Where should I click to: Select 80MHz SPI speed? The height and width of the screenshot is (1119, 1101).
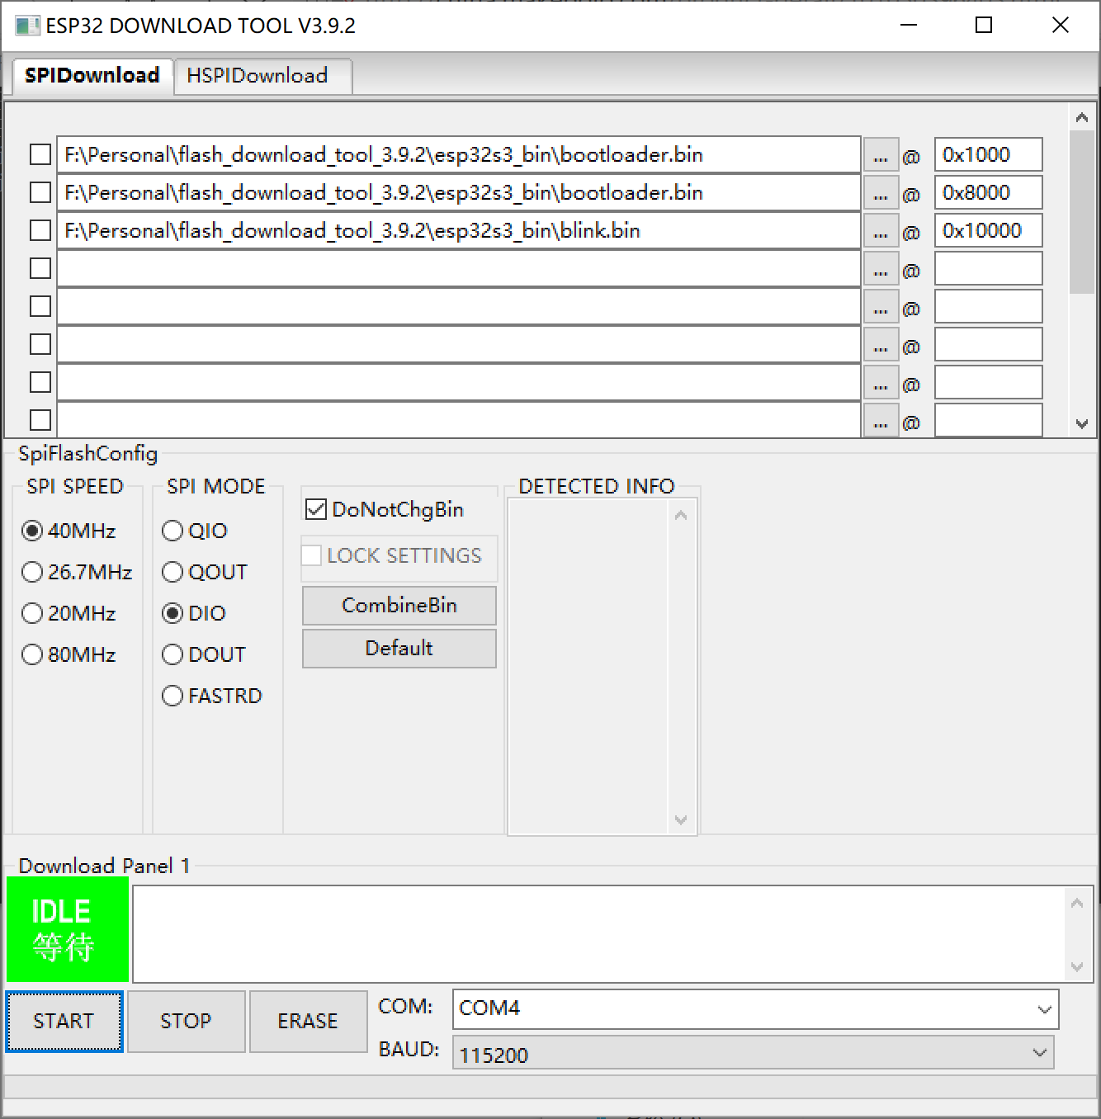click(69, 654)
